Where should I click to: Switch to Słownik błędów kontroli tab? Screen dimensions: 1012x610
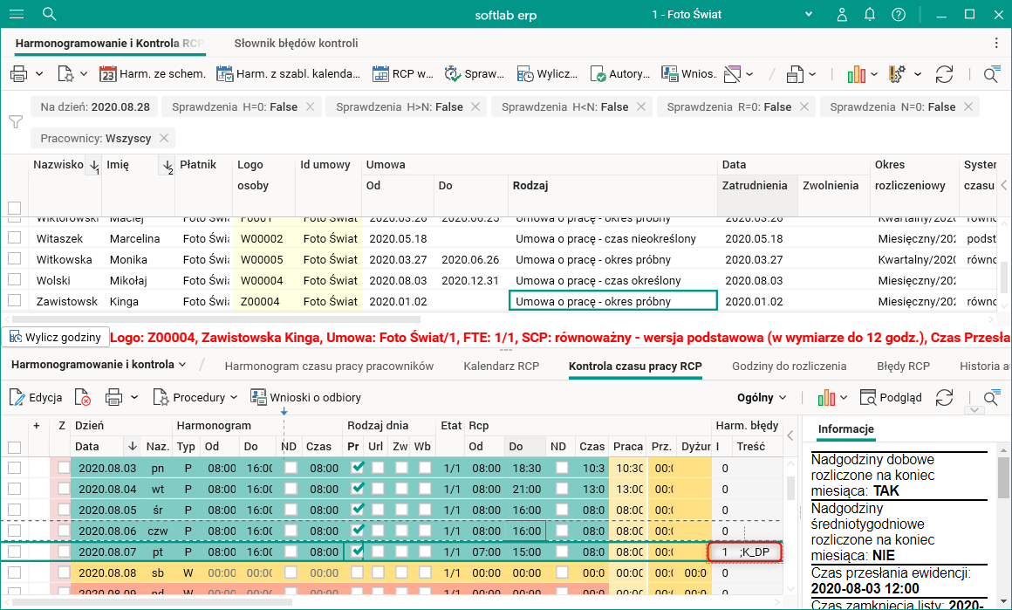click(x=296, y=43)
